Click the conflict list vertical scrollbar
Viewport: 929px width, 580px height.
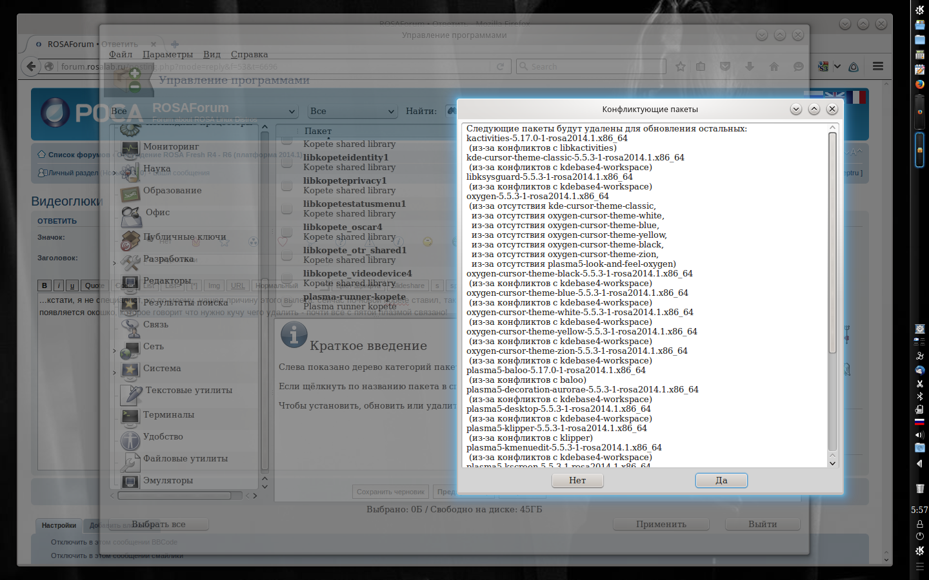coord(832,242)
